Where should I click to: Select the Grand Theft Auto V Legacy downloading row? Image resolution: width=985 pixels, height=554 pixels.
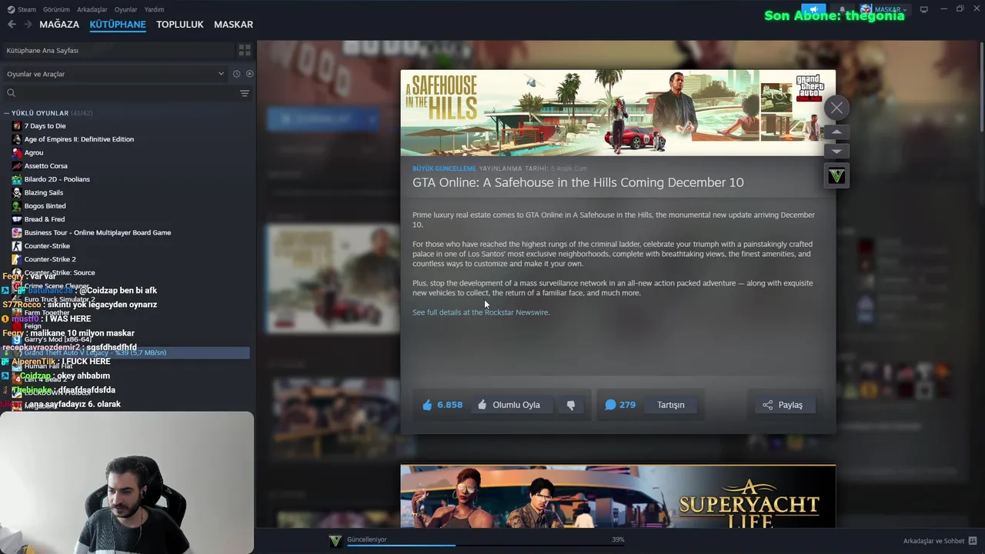pos(127,352)
